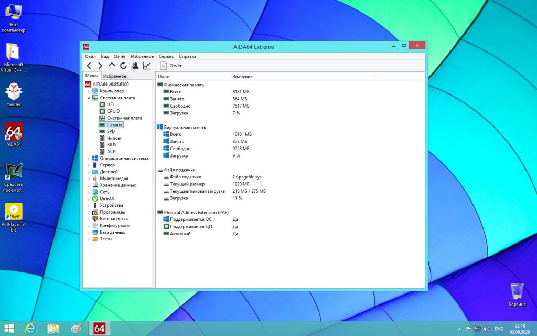Select the CPUID tree entry

pyautogui.click(x=113, y=111)
